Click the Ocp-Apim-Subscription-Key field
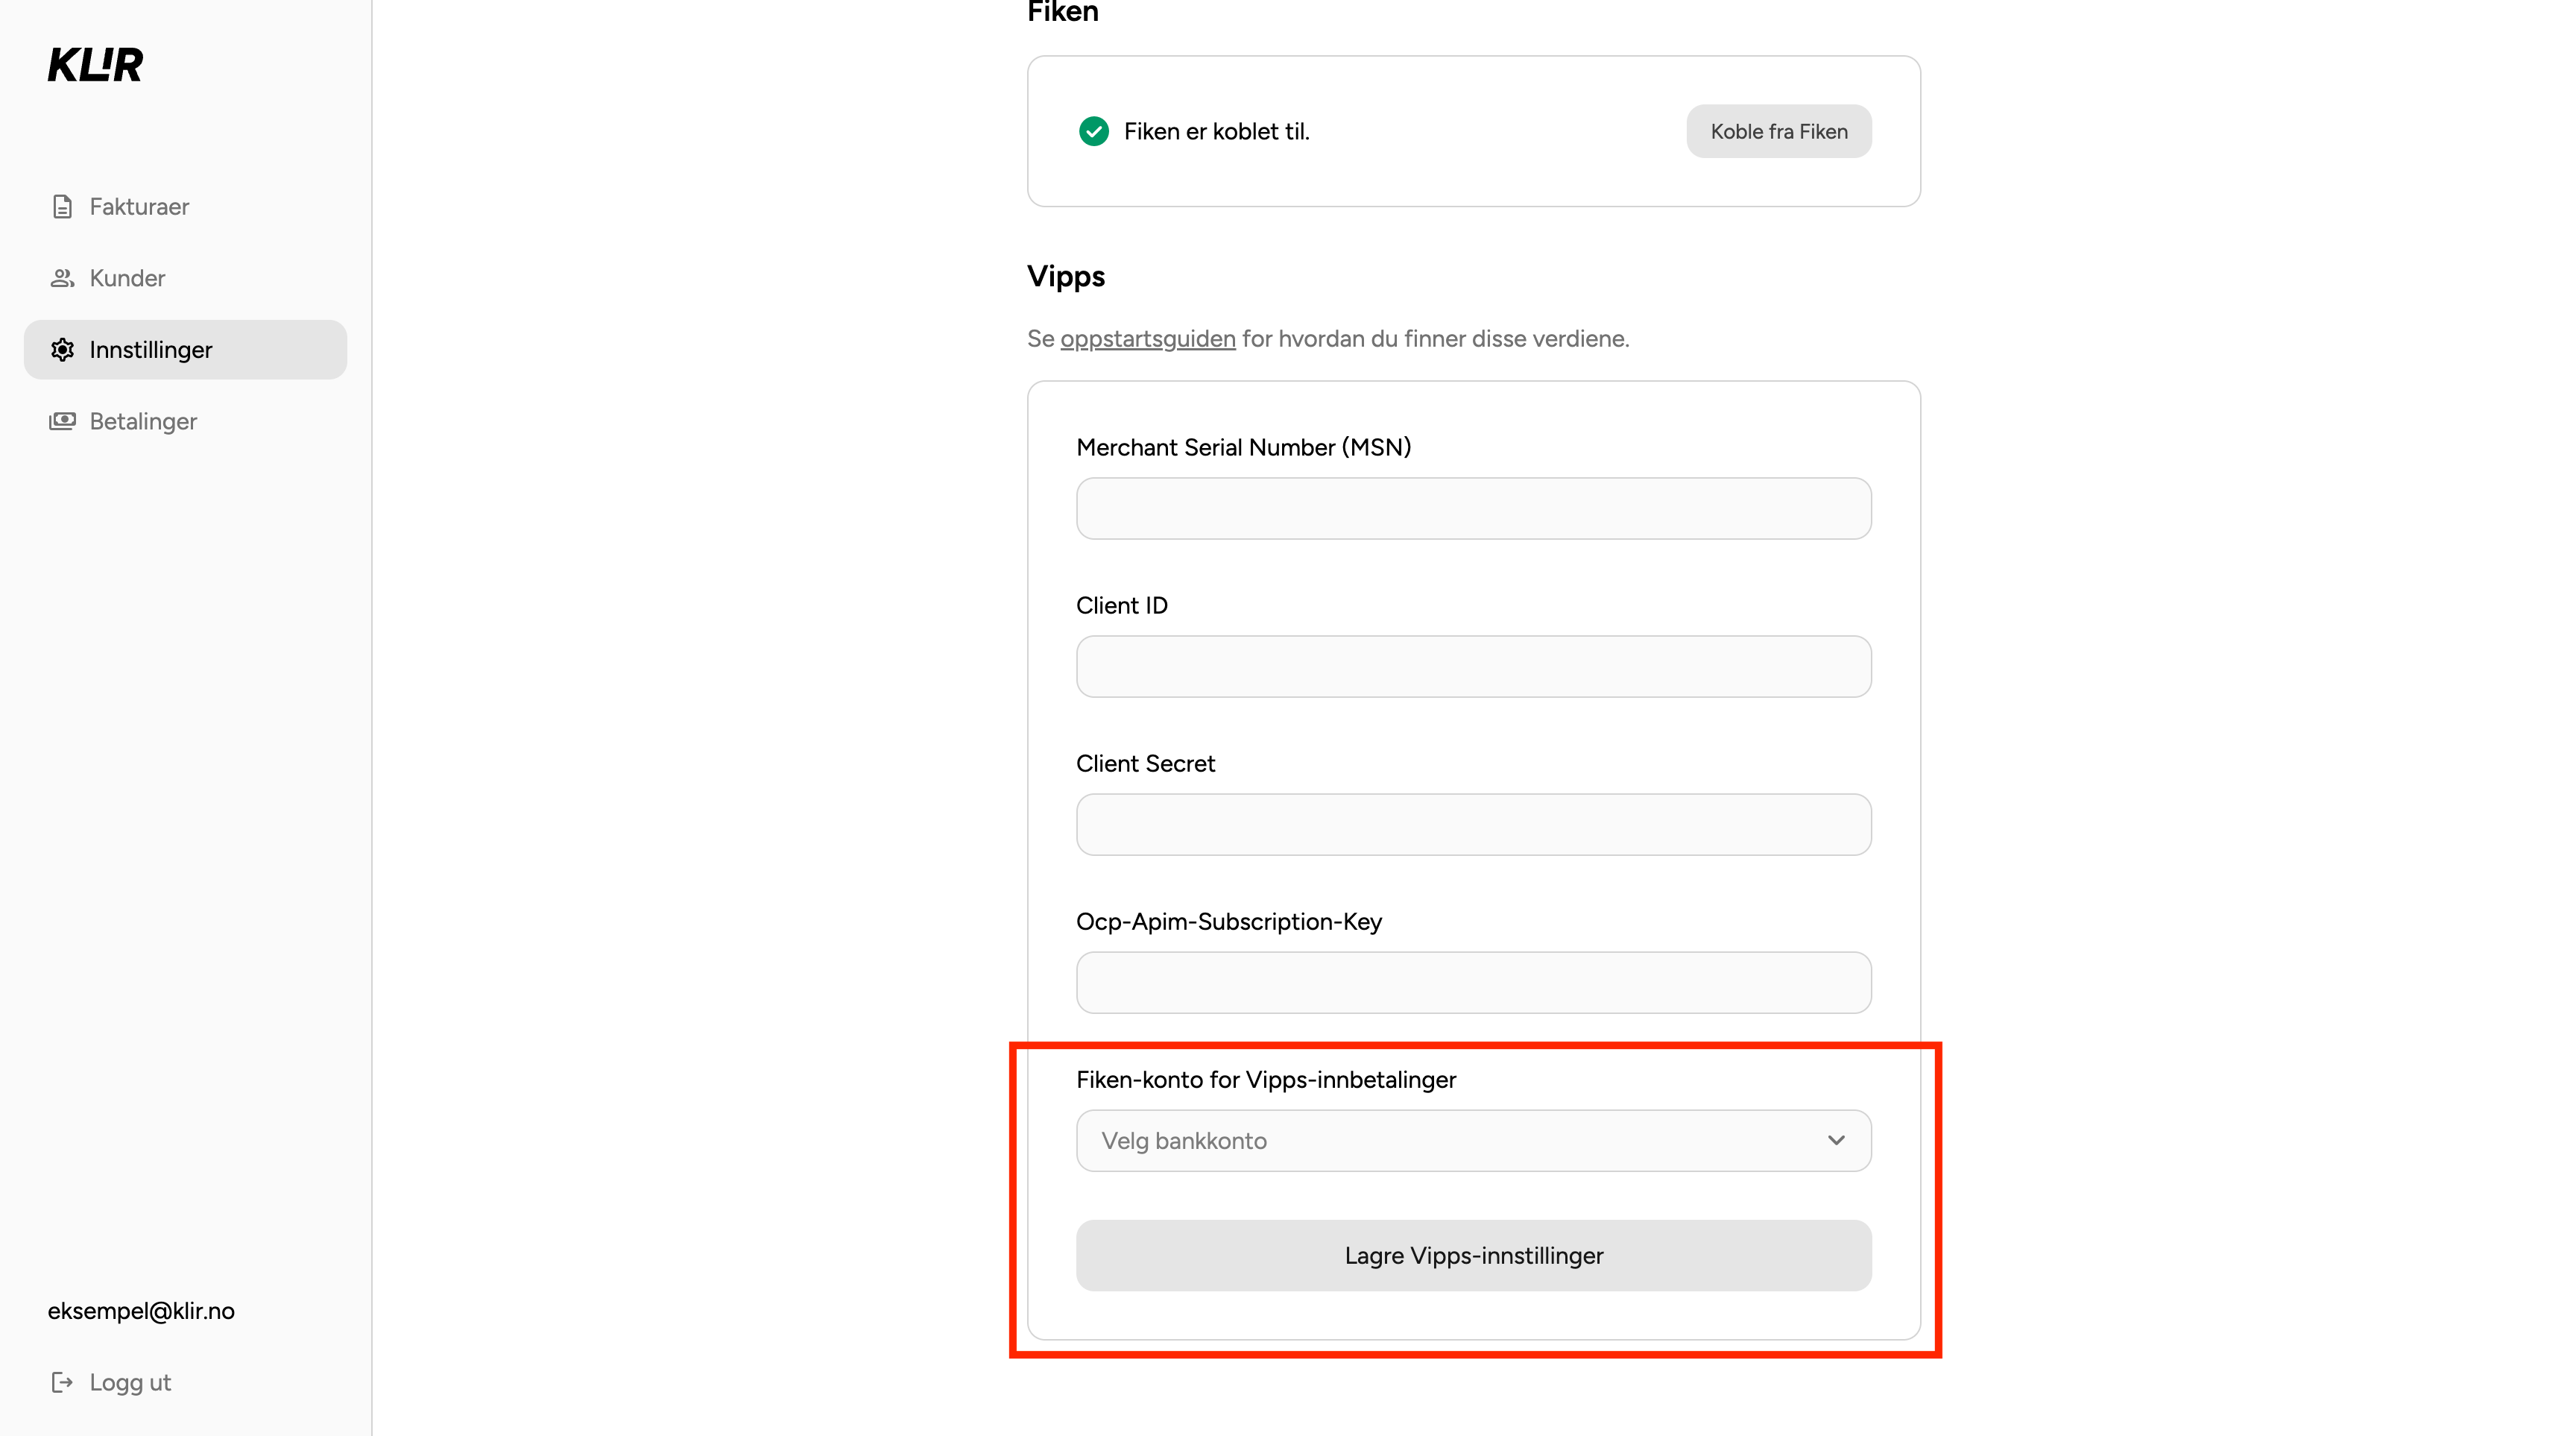The image size is (2576, 1436). click(x=1474, y=983)
